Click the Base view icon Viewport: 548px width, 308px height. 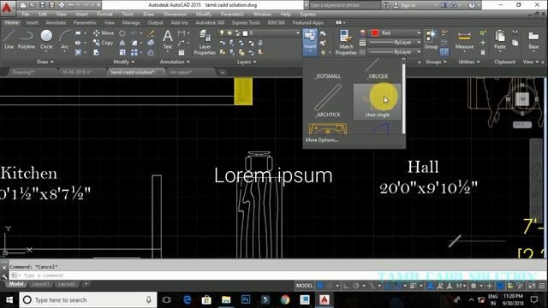(x=533, y=39)
